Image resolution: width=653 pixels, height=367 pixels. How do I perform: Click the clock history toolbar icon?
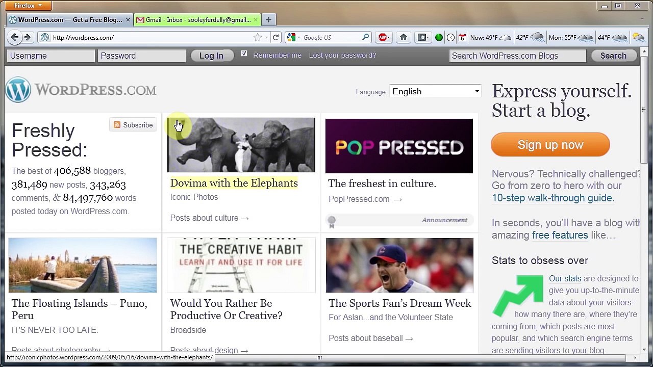[x=450, y=37]
